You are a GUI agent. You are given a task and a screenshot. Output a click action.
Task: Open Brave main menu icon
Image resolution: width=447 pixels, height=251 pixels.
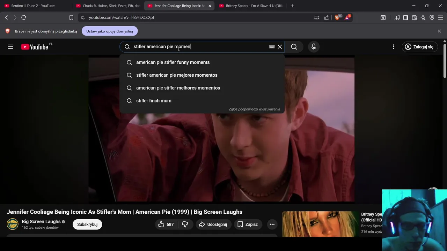pyautogui.click(x=441, y=17)
